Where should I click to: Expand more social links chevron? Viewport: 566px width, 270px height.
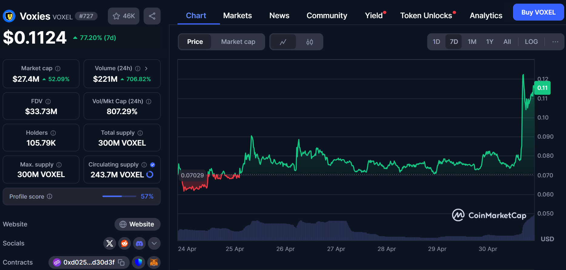pyautogui.click(x=154, y=243)
